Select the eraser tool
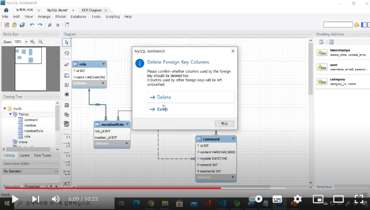The width and height of the screenshot is (370, 210). pos(67,64)
